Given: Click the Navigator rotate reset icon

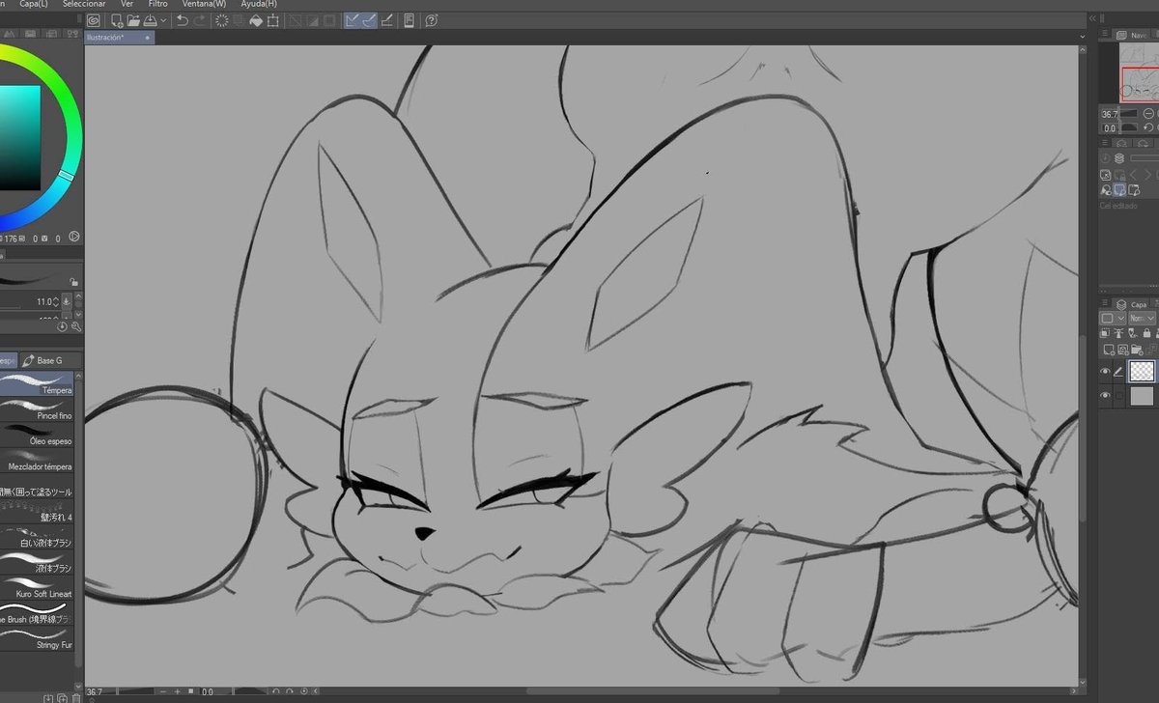Looking at the screenshot, I should pos(1146,127).
